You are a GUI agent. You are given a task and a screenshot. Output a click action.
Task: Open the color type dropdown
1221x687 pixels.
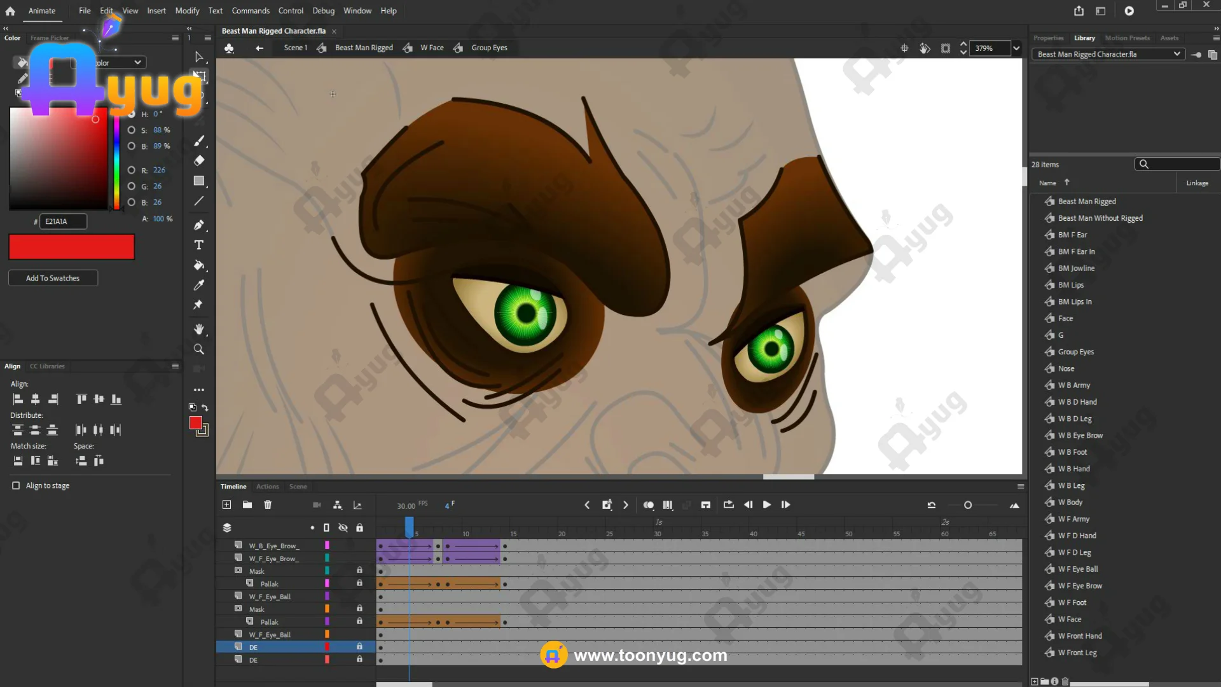[x=137, y=62]
